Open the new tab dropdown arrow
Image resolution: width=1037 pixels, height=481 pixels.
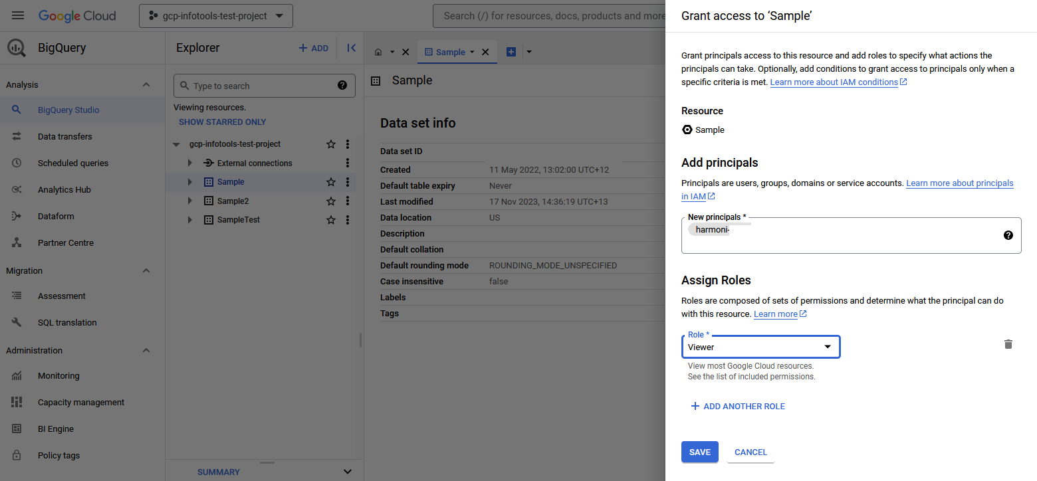529,52
